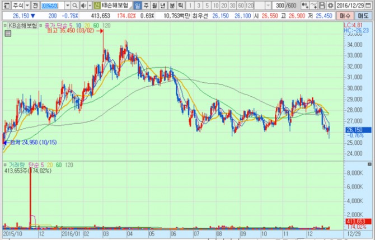The height and width of the screenshot is (240, 375).
Task: Select the daily (일) chart period
Action: 138,5
